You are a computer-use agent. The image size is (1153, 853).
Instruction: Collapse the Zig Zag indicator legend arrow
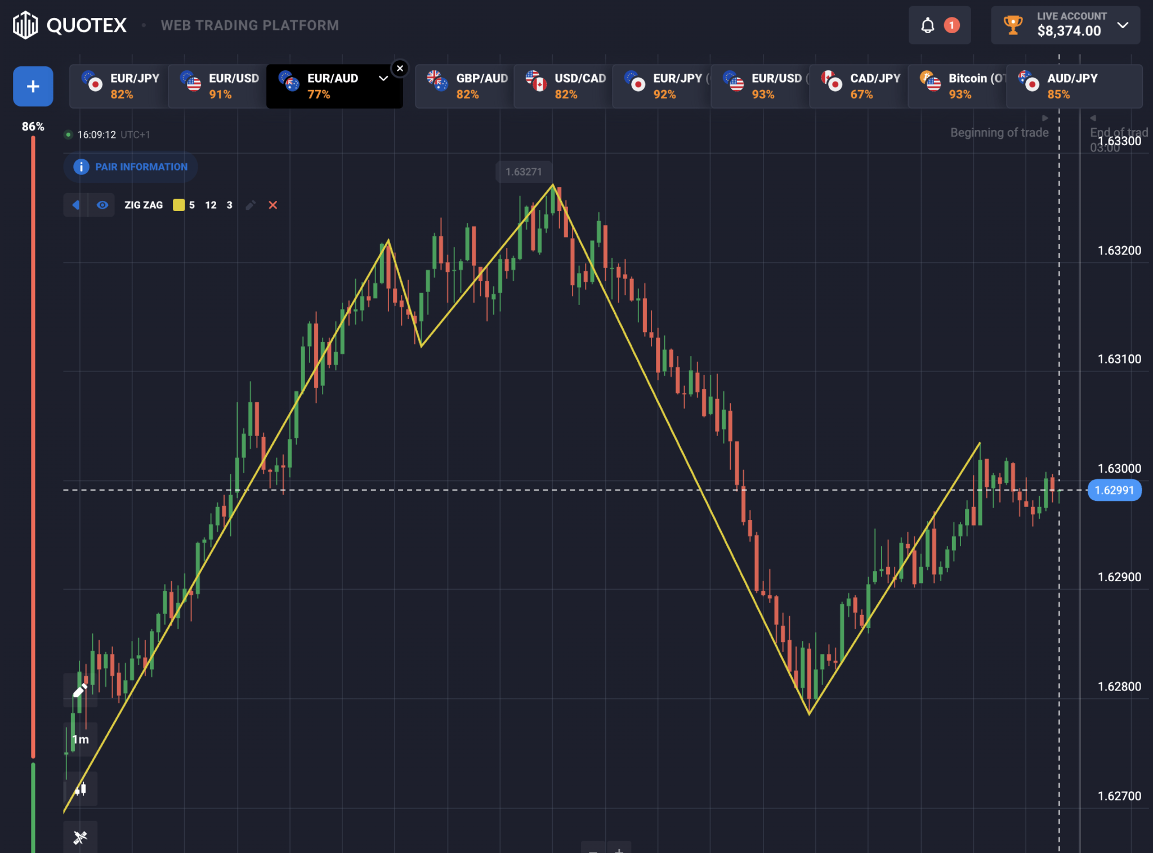click(76, 205)
